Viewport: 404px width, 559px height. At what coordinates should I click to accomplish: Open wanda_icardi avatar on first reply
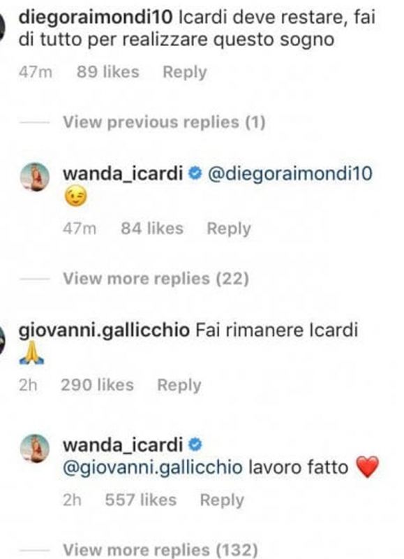[x=34, y=177]
